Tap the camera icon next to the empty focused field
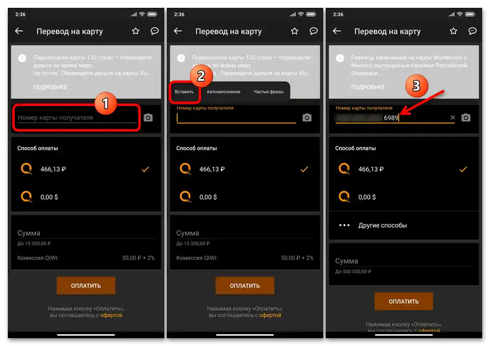Viewport: 490px width, 346px height. (x=307, y=118)
